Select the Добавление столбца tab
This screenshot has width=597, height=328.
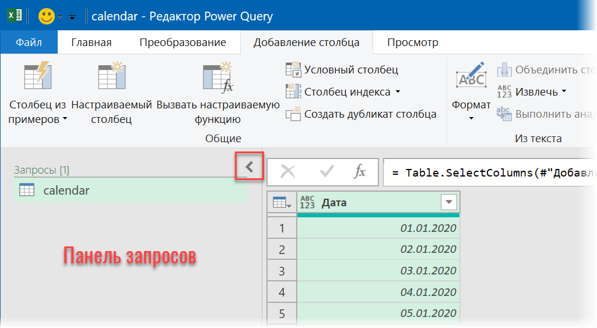tap(307, 42)
